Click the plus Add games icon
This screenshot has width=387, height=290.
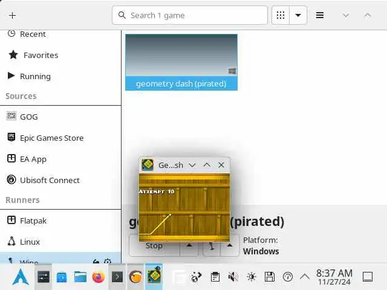12,15
